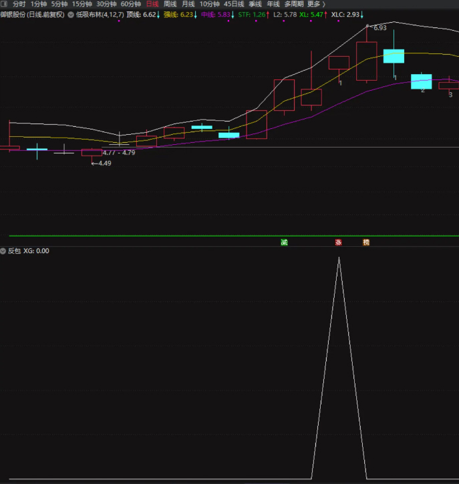Open the 多周期 multi-period view
The width and height of the screenshot is (459, 484).
point(294,4)
